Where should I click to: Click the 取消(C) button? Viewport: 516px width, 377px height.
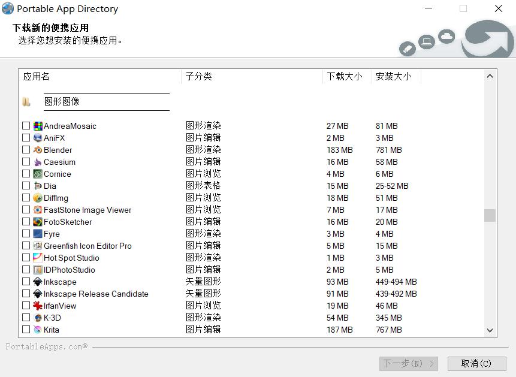pos(476,363)
